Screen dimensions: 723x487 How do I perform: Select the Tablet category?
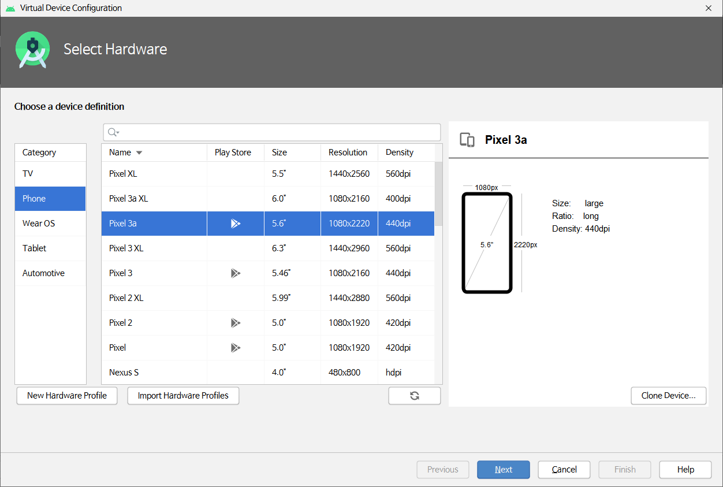pyautogui.click(x=50, y=248)
